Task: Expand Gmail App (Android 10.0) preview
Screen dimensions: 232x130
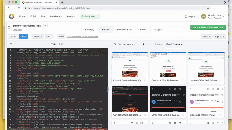Action: [x=221, y=115]
